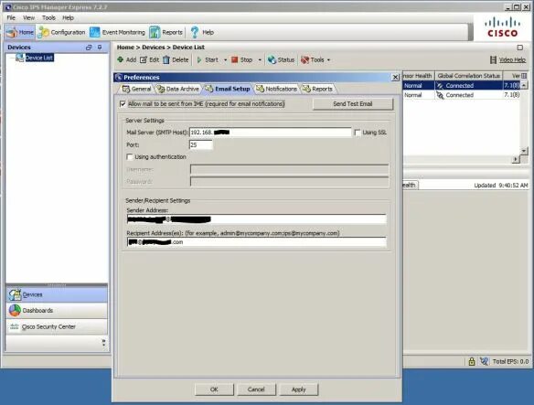534x405 pixels.
Task: Click status bar global correlation icon
Action: (x=484, y=361)
